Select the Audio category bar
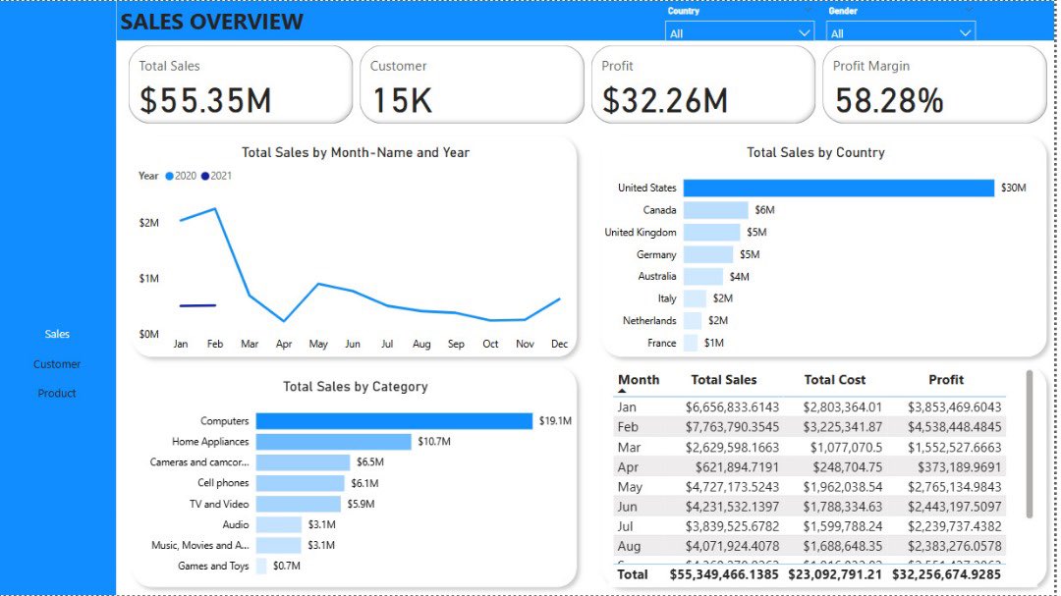1061x596 pixels. (278, 524)
